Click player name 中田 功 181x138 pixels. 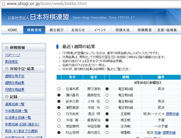coord(94,108)
